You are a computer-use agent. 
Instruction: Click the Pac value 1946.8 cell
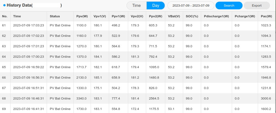coord(266,78)
